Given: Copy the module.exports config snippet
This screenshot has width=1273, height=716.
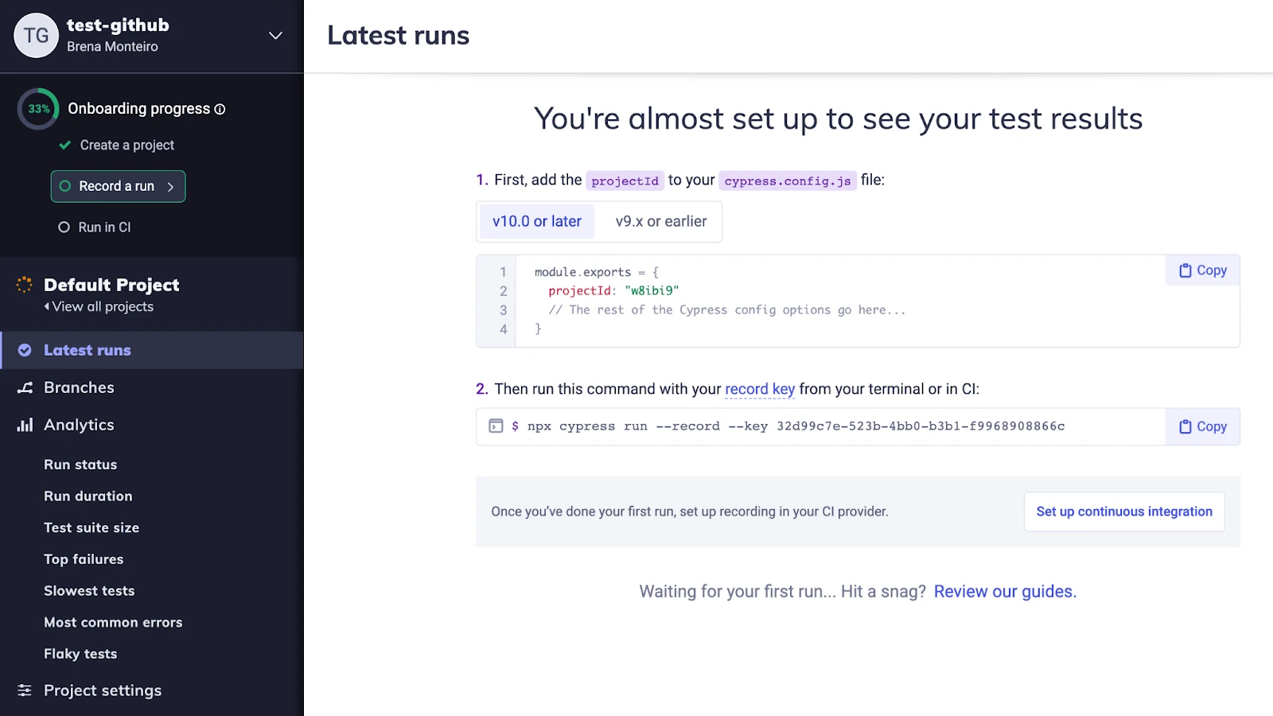Looking at the screenshot, I should (x=1203, y=270).
